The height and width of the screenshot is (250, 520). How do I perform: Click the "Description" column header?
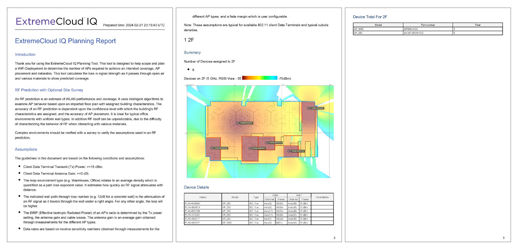pos(322,197)
